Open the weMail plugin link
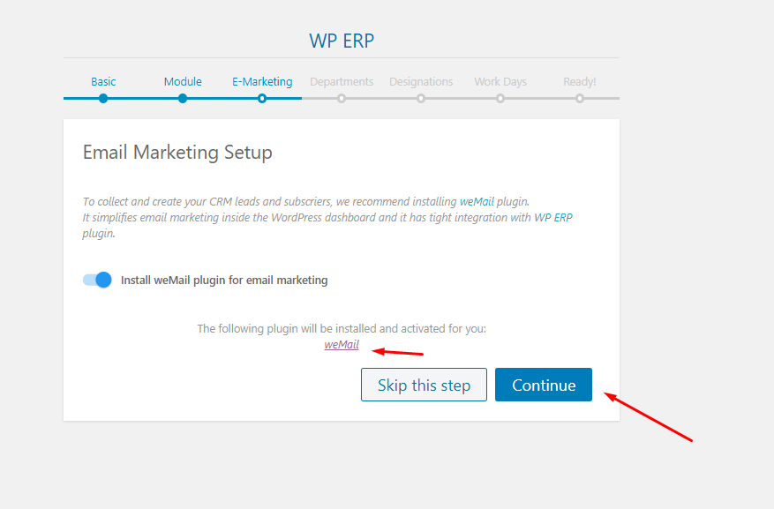 point(342,344)
